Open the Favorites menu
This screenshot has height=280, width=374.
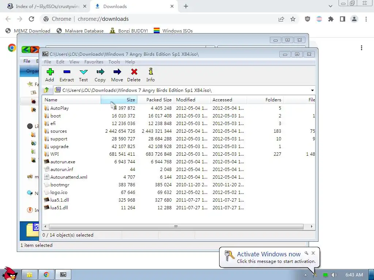94,62
